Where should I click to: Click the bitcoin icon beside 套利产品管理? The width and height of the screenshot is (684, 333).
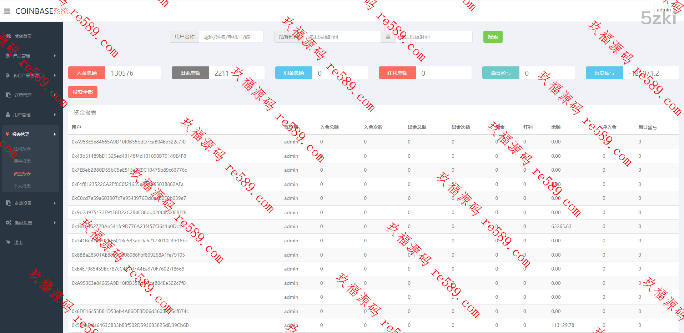click(x=8, y=76)
